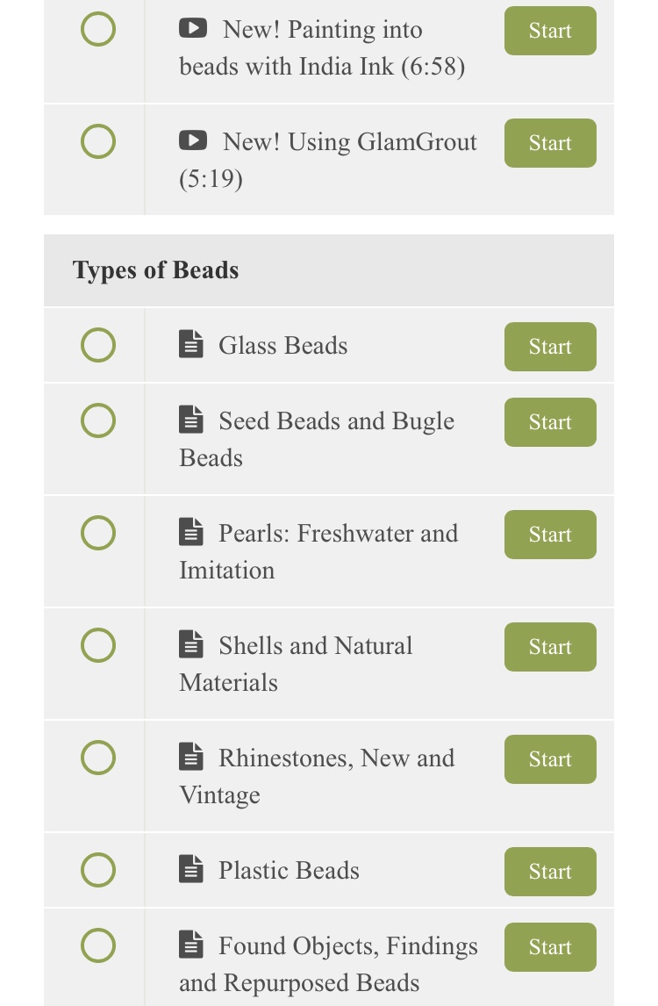The image size is (658, 1006).
Task: Click the document icon beside Pearls: Freshwater
Action: coord(191,532)
